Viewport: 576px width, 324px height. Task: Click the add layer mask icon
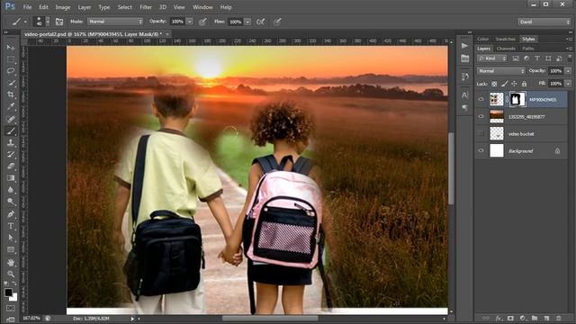click(x=510, y=318)
